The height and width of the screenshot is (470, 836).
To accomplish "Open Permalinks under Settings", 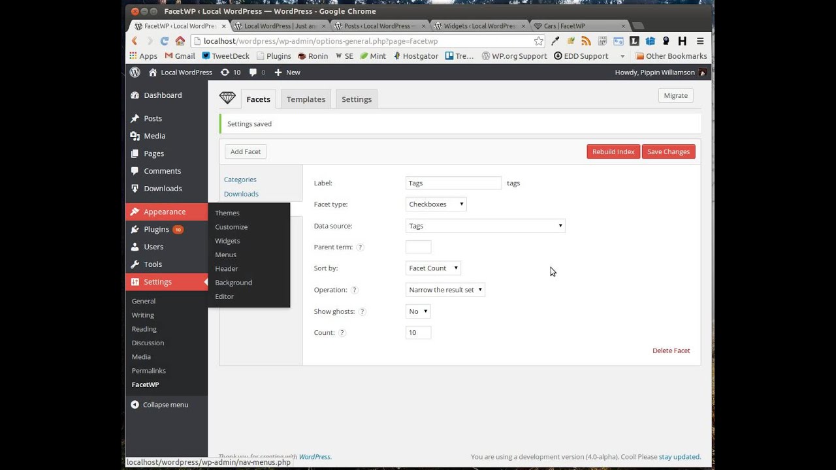I will click(x=149, y=371).
